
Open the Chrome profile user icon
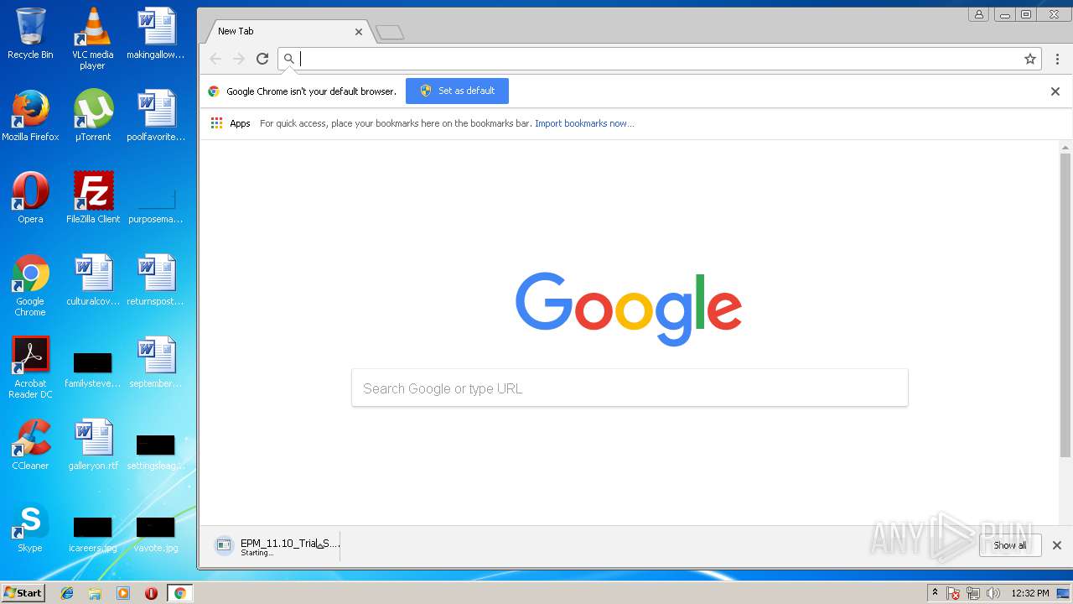[x=978, y=14]
